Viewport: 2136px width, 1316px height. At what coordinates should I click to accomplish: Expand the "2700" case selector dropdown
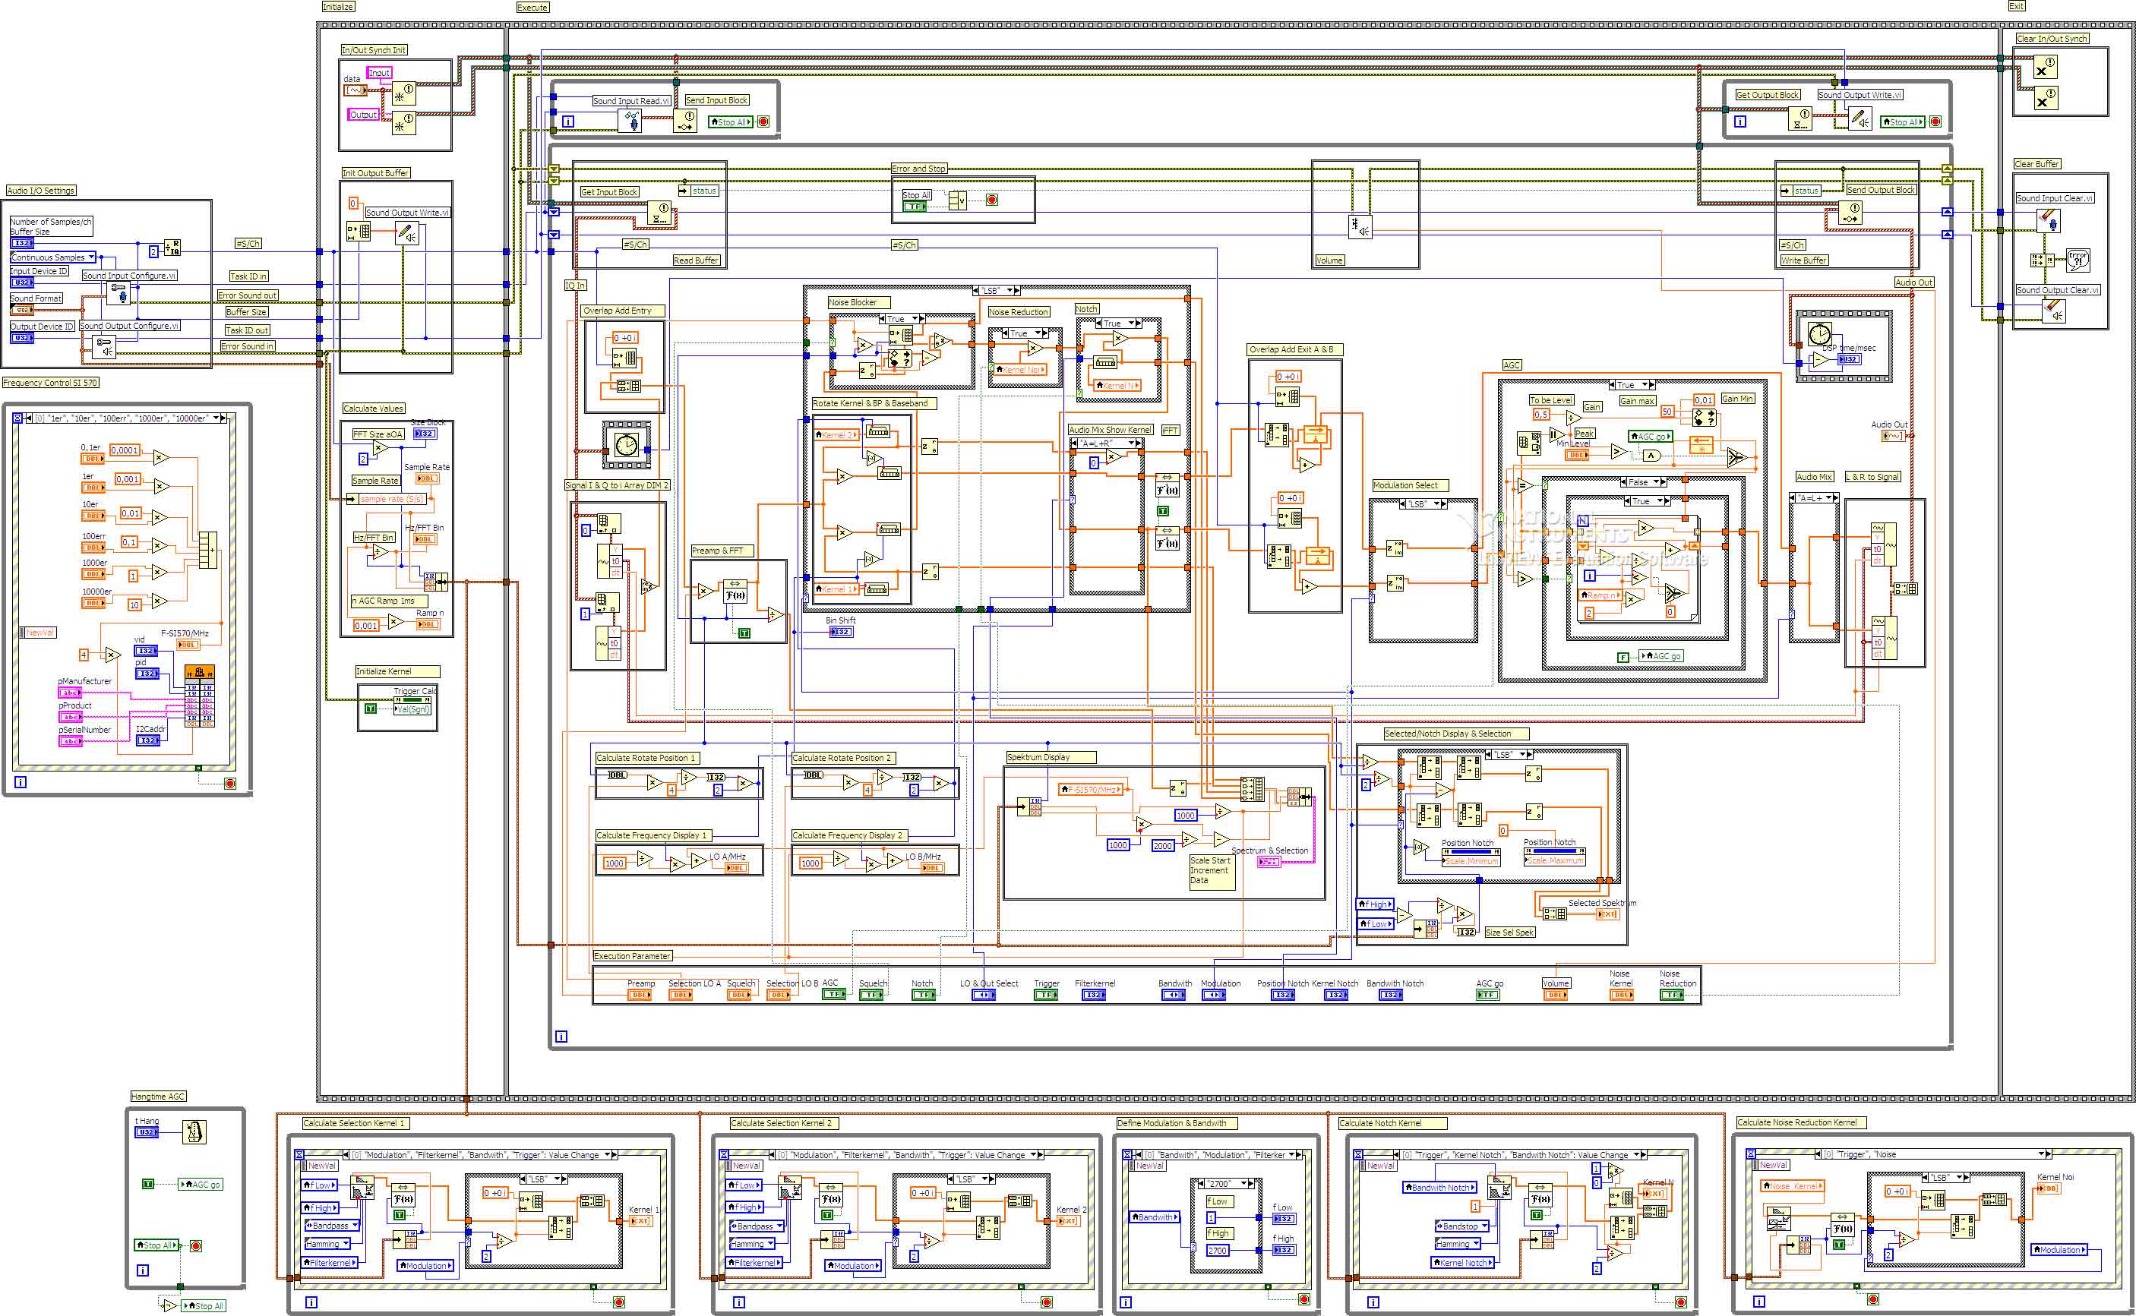pyautogui.click(x=1245, y=1184)
